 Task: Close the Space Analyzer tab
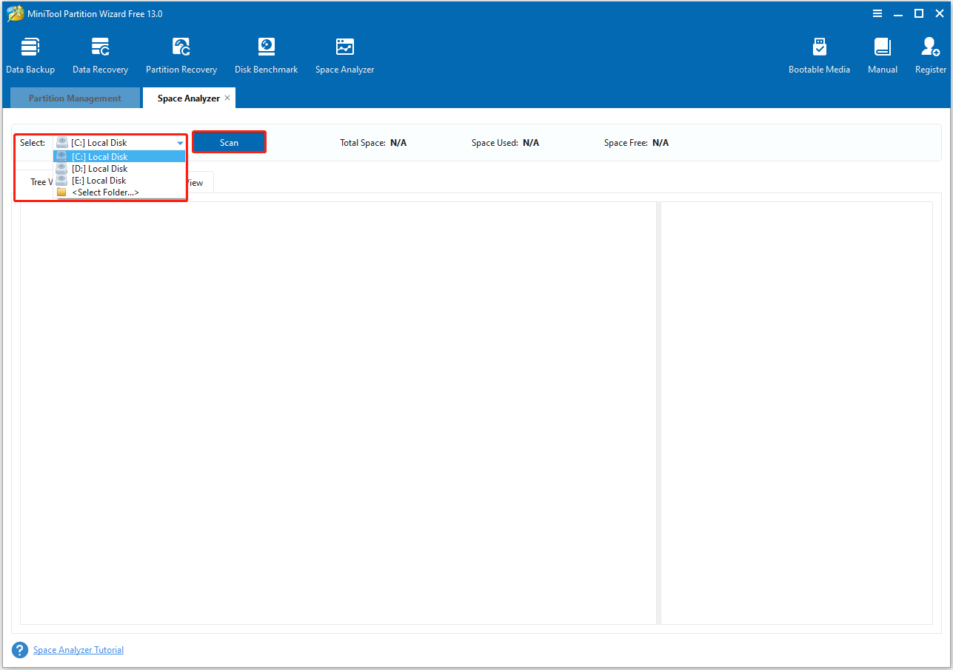coord(227,97)
